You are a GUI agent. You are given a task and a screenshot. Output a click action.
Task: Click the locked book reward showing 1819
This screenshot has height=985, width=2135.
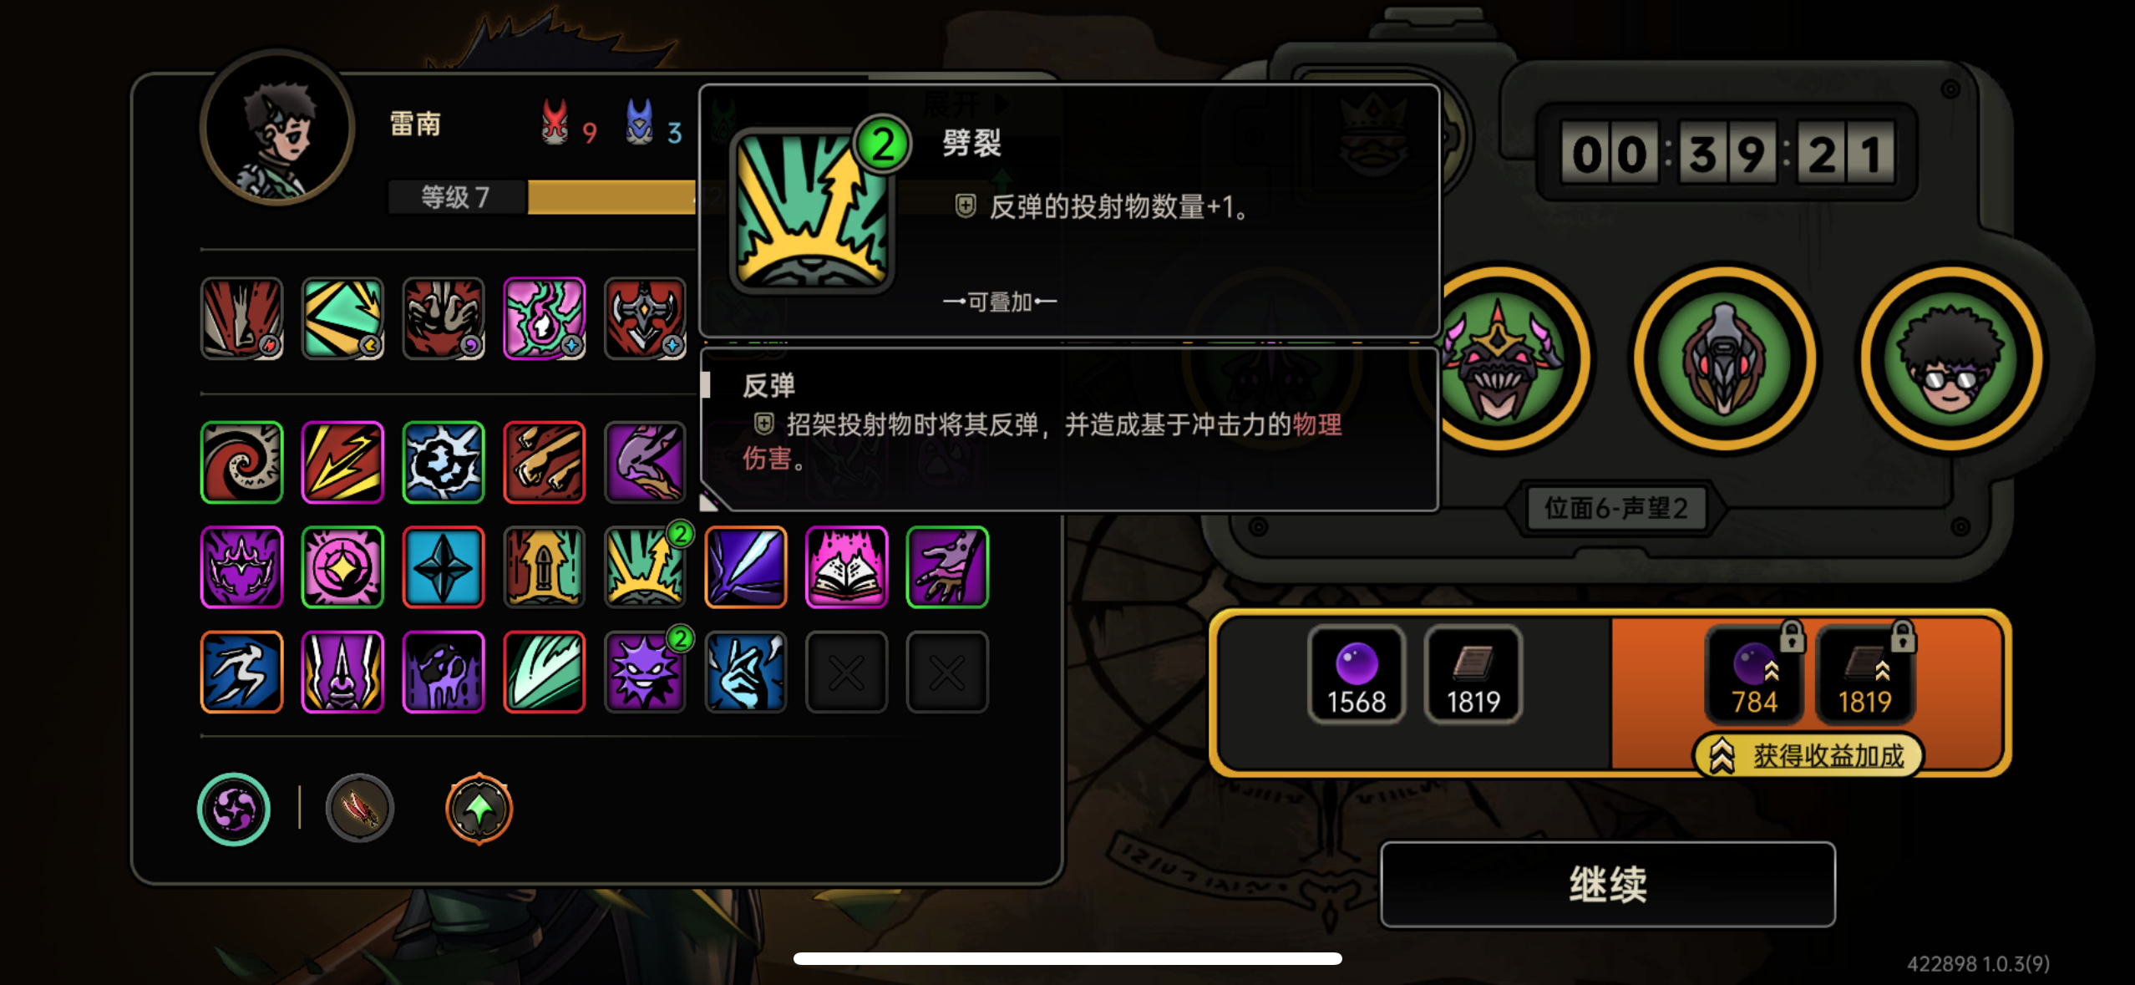(1864, 674)
